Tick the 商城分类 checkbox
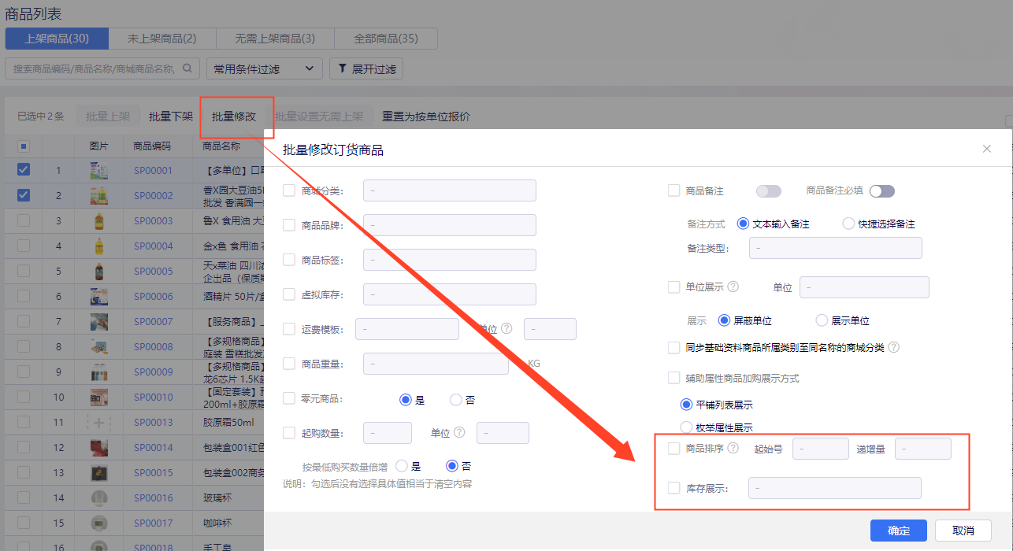 [289, 190]
